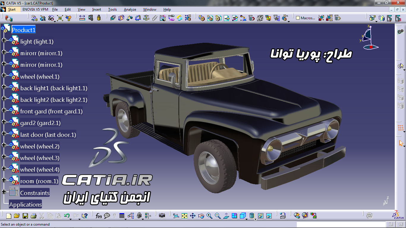This screenshot has height=228, width=406.
Task: Click the Save disk icon
Action: pos(25,216)
